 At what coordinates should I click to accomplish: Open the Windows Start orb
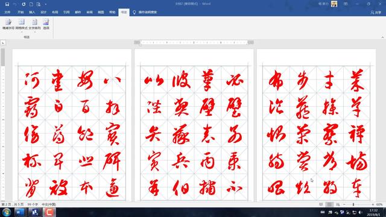coord(7,212)
